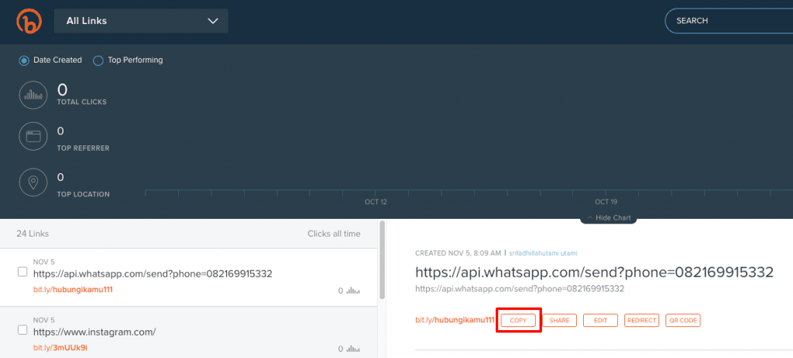Select the Top Performing radio button

click(98, 60)
